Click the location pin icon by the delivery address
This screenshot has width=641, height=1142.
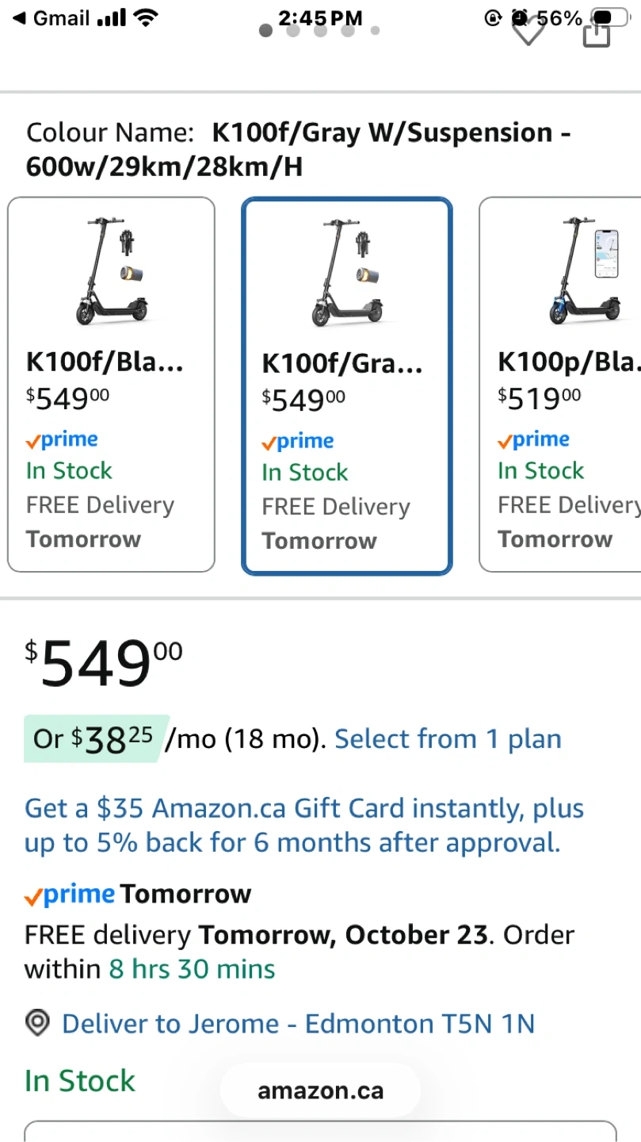click(37, 1024)
